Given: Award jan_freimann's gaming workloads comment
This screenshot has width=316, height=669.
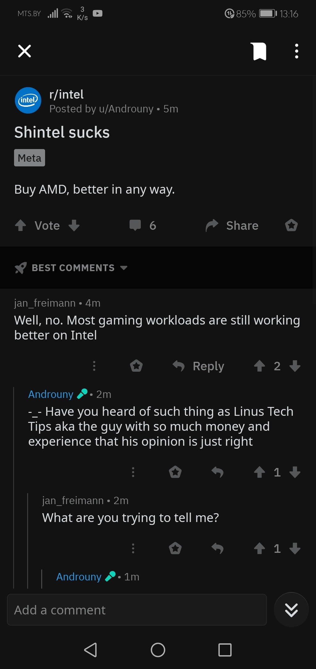Looking at the screenshot, I should click(x=136, y=366).
